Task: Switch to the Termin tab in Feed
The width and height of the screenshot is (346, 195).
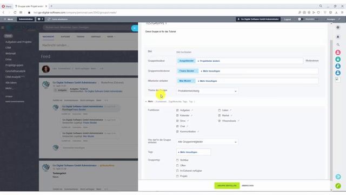Action: click(81, 37)
